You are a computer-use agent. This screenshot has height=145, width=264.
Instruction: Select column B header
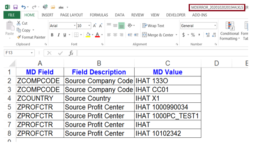tap(99, 63)
